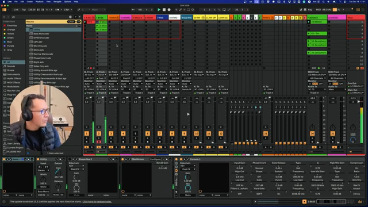Image resolution: width=368 pixels, height=207 pixels.
Task: Select the 7 PAD track header
Action: pos(162,18)
